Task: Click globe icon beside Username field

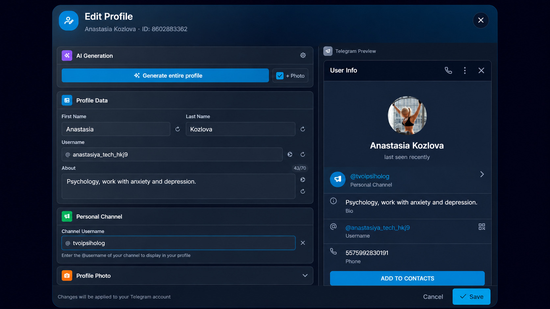Action: pyautogui.click(x=290, y=154)
